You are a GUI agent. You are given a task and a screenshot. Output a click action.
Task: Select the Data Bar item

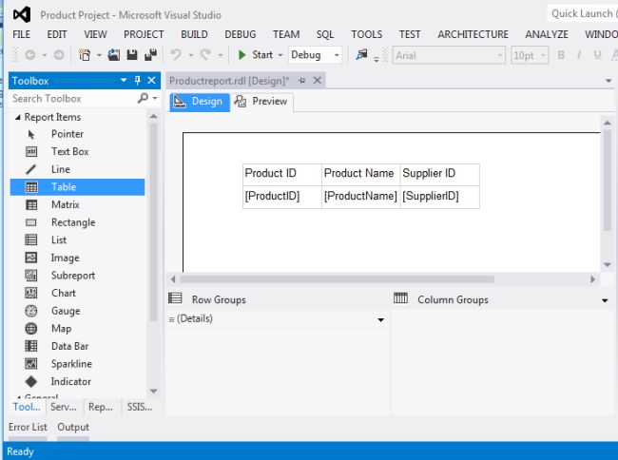pyautogui.click(x=69, y=346)
